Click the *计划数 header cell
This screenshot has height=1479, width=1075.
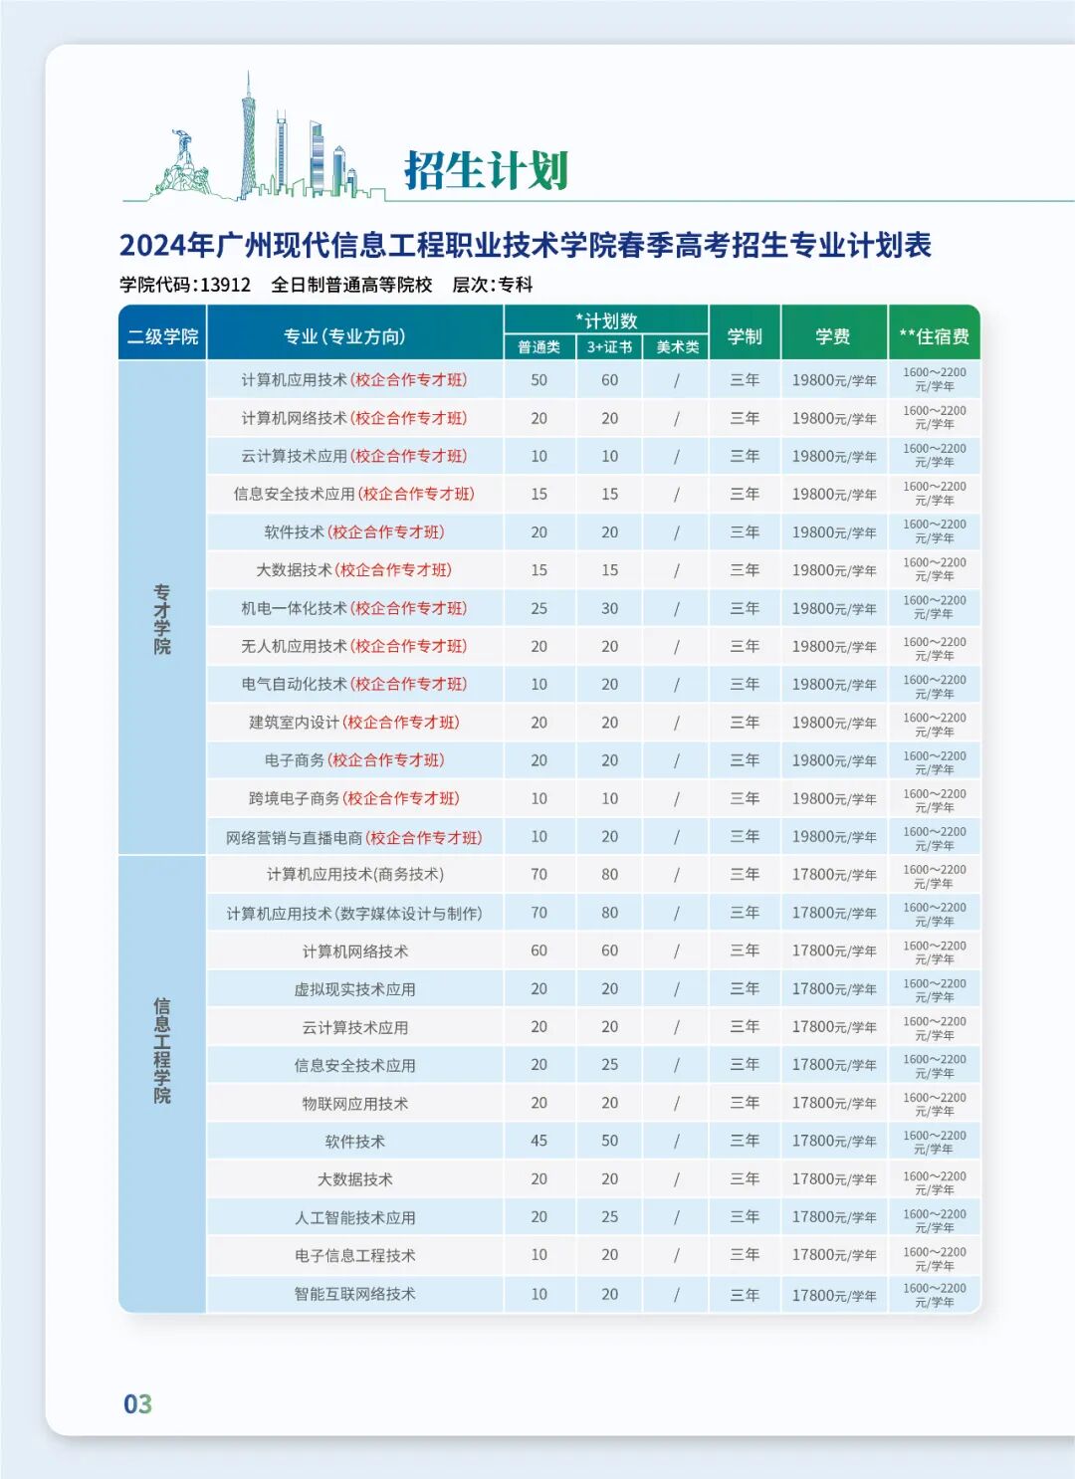pyautogui.click(x=605, y=319)
